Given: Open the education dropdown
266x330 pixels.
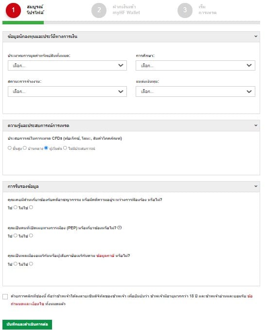Looking at the screenshot, I should (x=195, y=65).
